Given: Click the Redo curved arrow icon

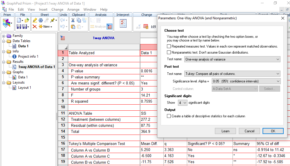Looking at the screenshot, I should [62, 20].
